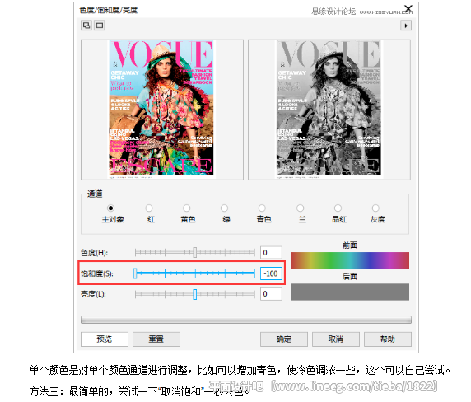
Task: Focus the saturation value field showing -100
Action: coord(271,273)
